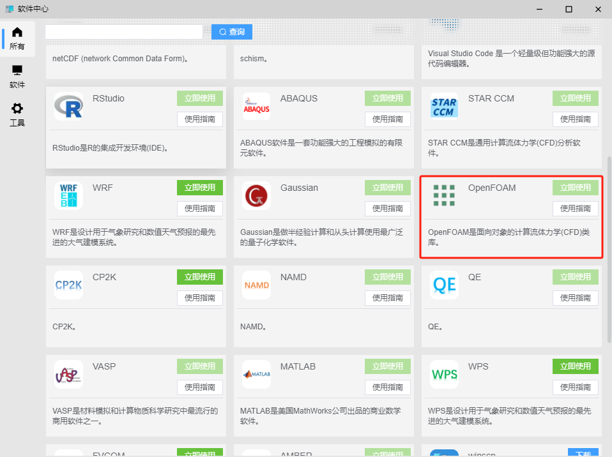Click the Gaussian title text
The width and height of the screenshot is (612, 457).
click(300, 188)
